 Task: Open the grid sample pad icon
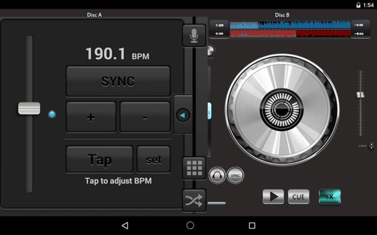point(194,168)
